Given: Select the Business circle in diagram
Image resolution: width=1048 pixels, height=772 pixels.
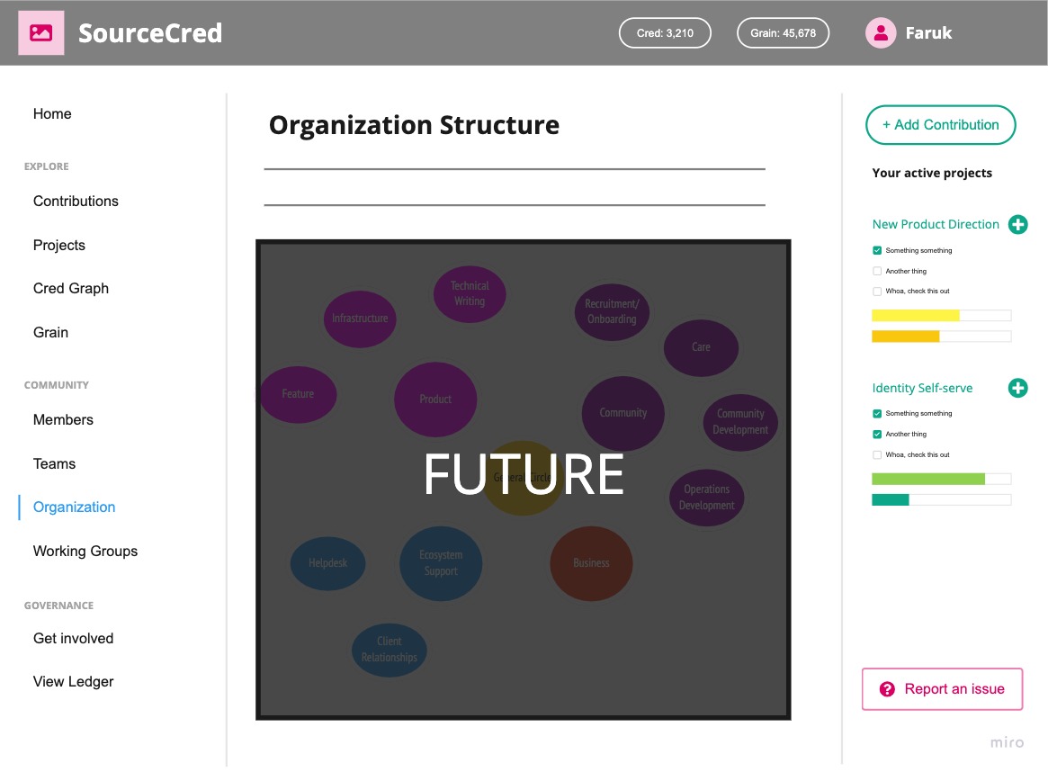Looking at the screenshot, I should (591, 562).
